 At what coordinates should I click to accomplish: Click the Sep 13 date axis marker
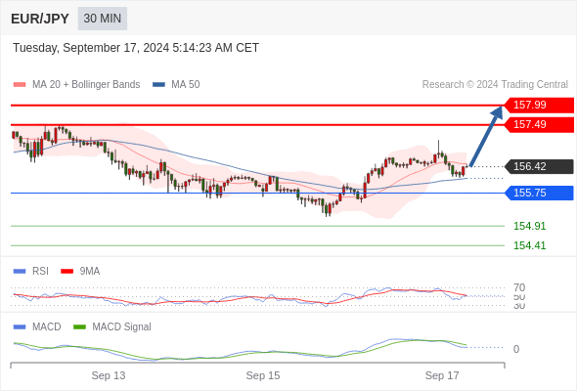click(x=109, y=375)
